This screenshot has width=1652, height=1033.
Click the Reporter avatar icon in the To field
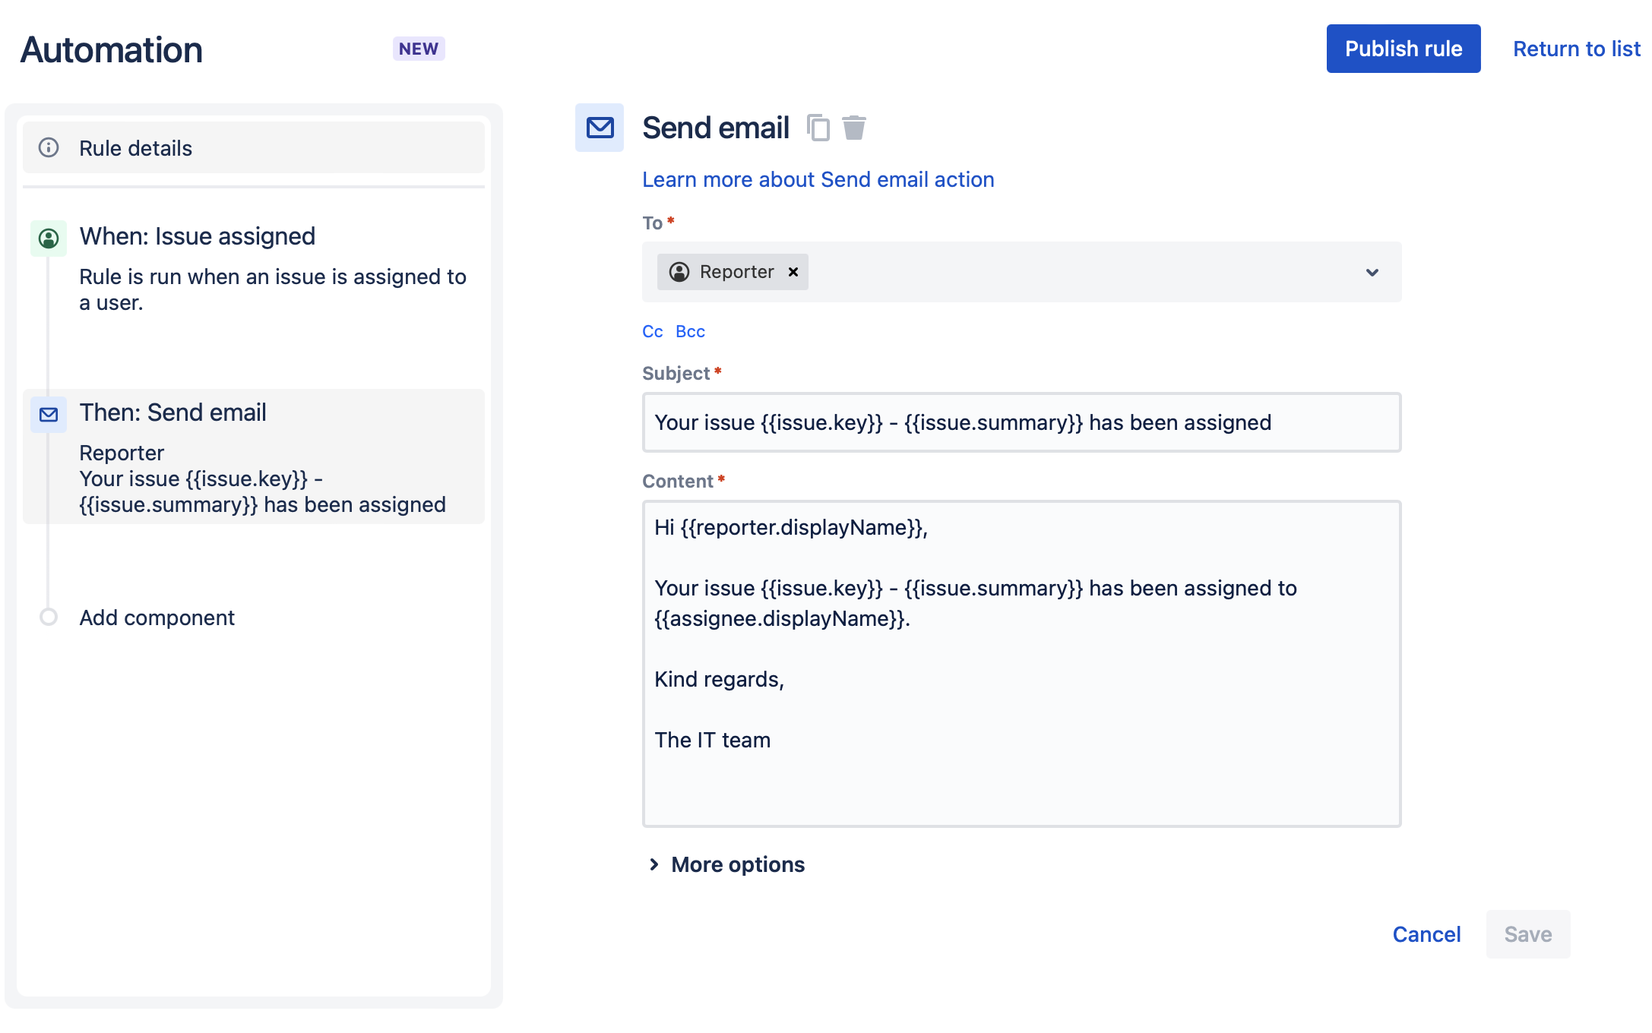(680, 271)
